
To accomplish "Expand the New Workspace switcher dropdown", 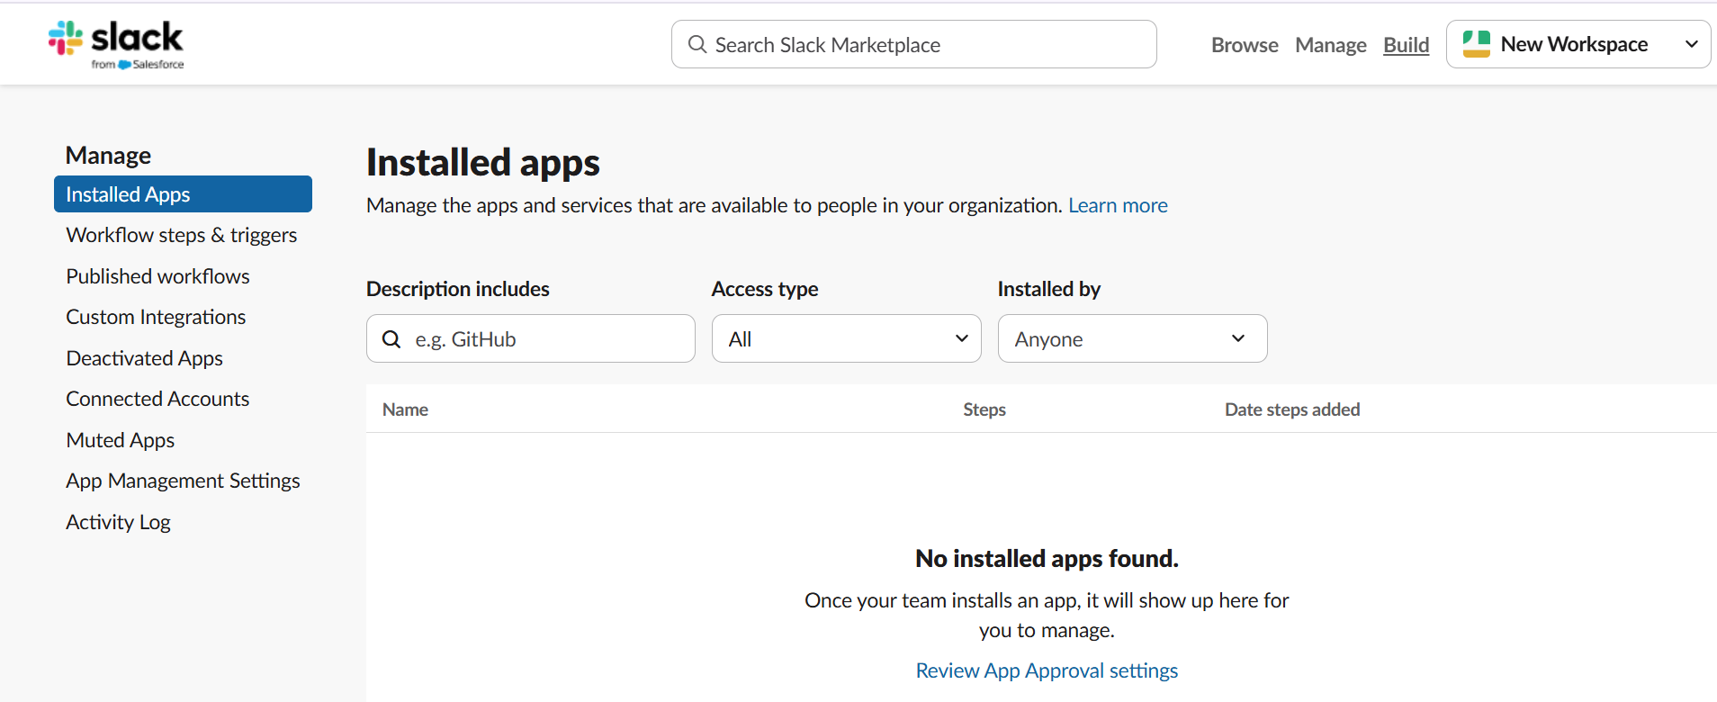I will click(1691, 44).
